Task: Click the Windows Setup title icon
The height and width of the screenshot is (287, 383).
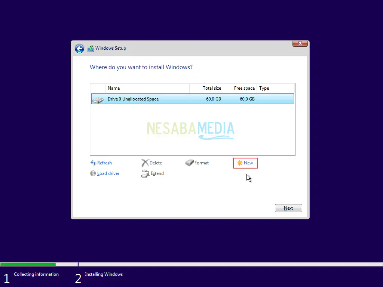Action: (x=91, y=49)
